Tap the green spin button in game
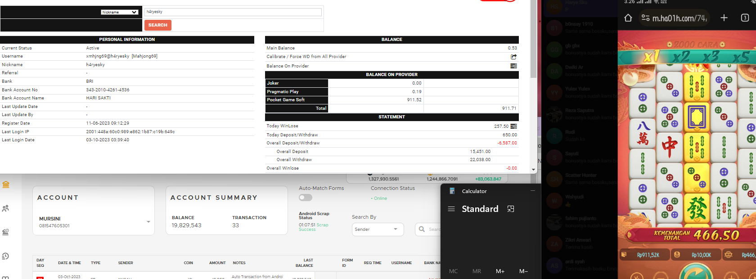 [696, 272]
